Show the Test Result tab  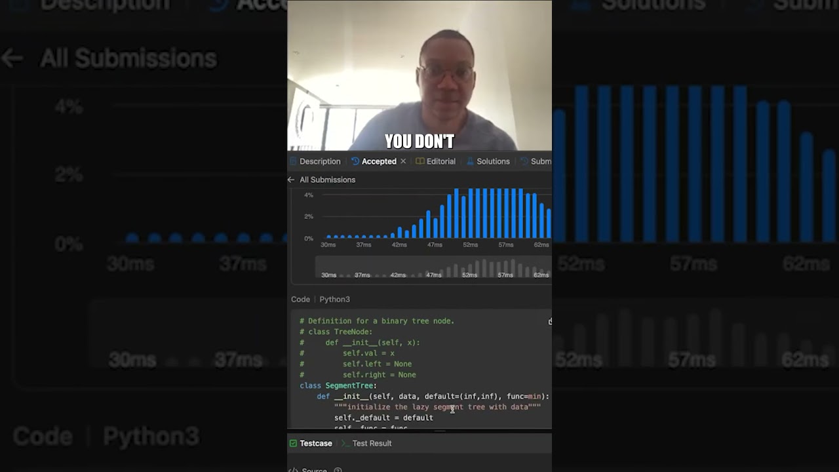click(x=366, y=443)
